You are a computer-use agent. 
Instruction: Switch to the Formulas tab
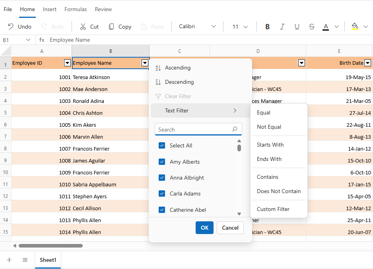(x=76, y=9)
